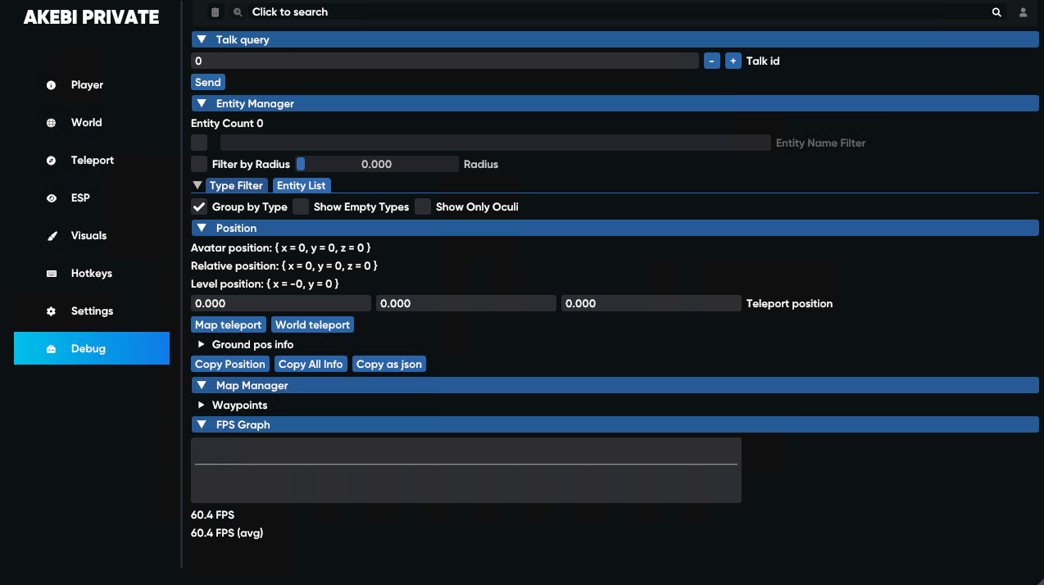Click the third teleport position field
Screen dimensions: 1044x585
coord(651,303)
